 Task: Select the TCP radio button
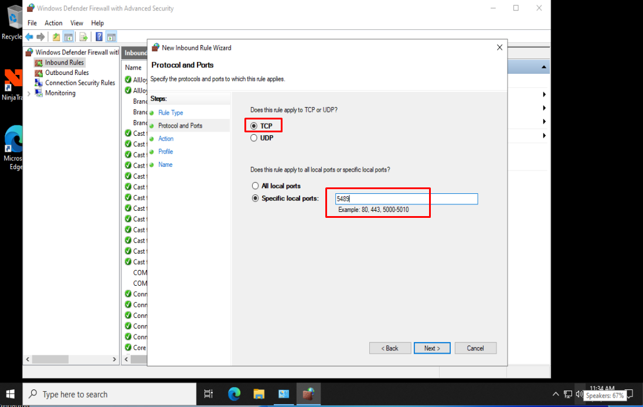254,126
